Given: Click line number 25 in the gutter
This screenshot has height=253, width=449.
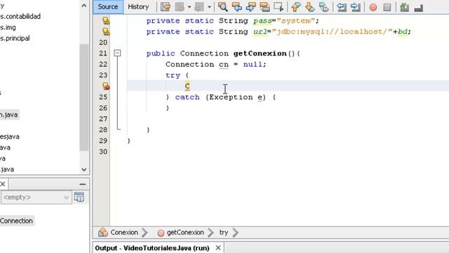Looking at the screenshot, I should click(103, 97).
